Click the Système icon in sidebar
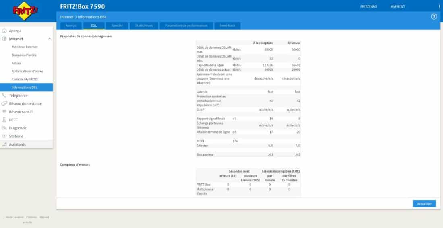 tap(4, 136)
